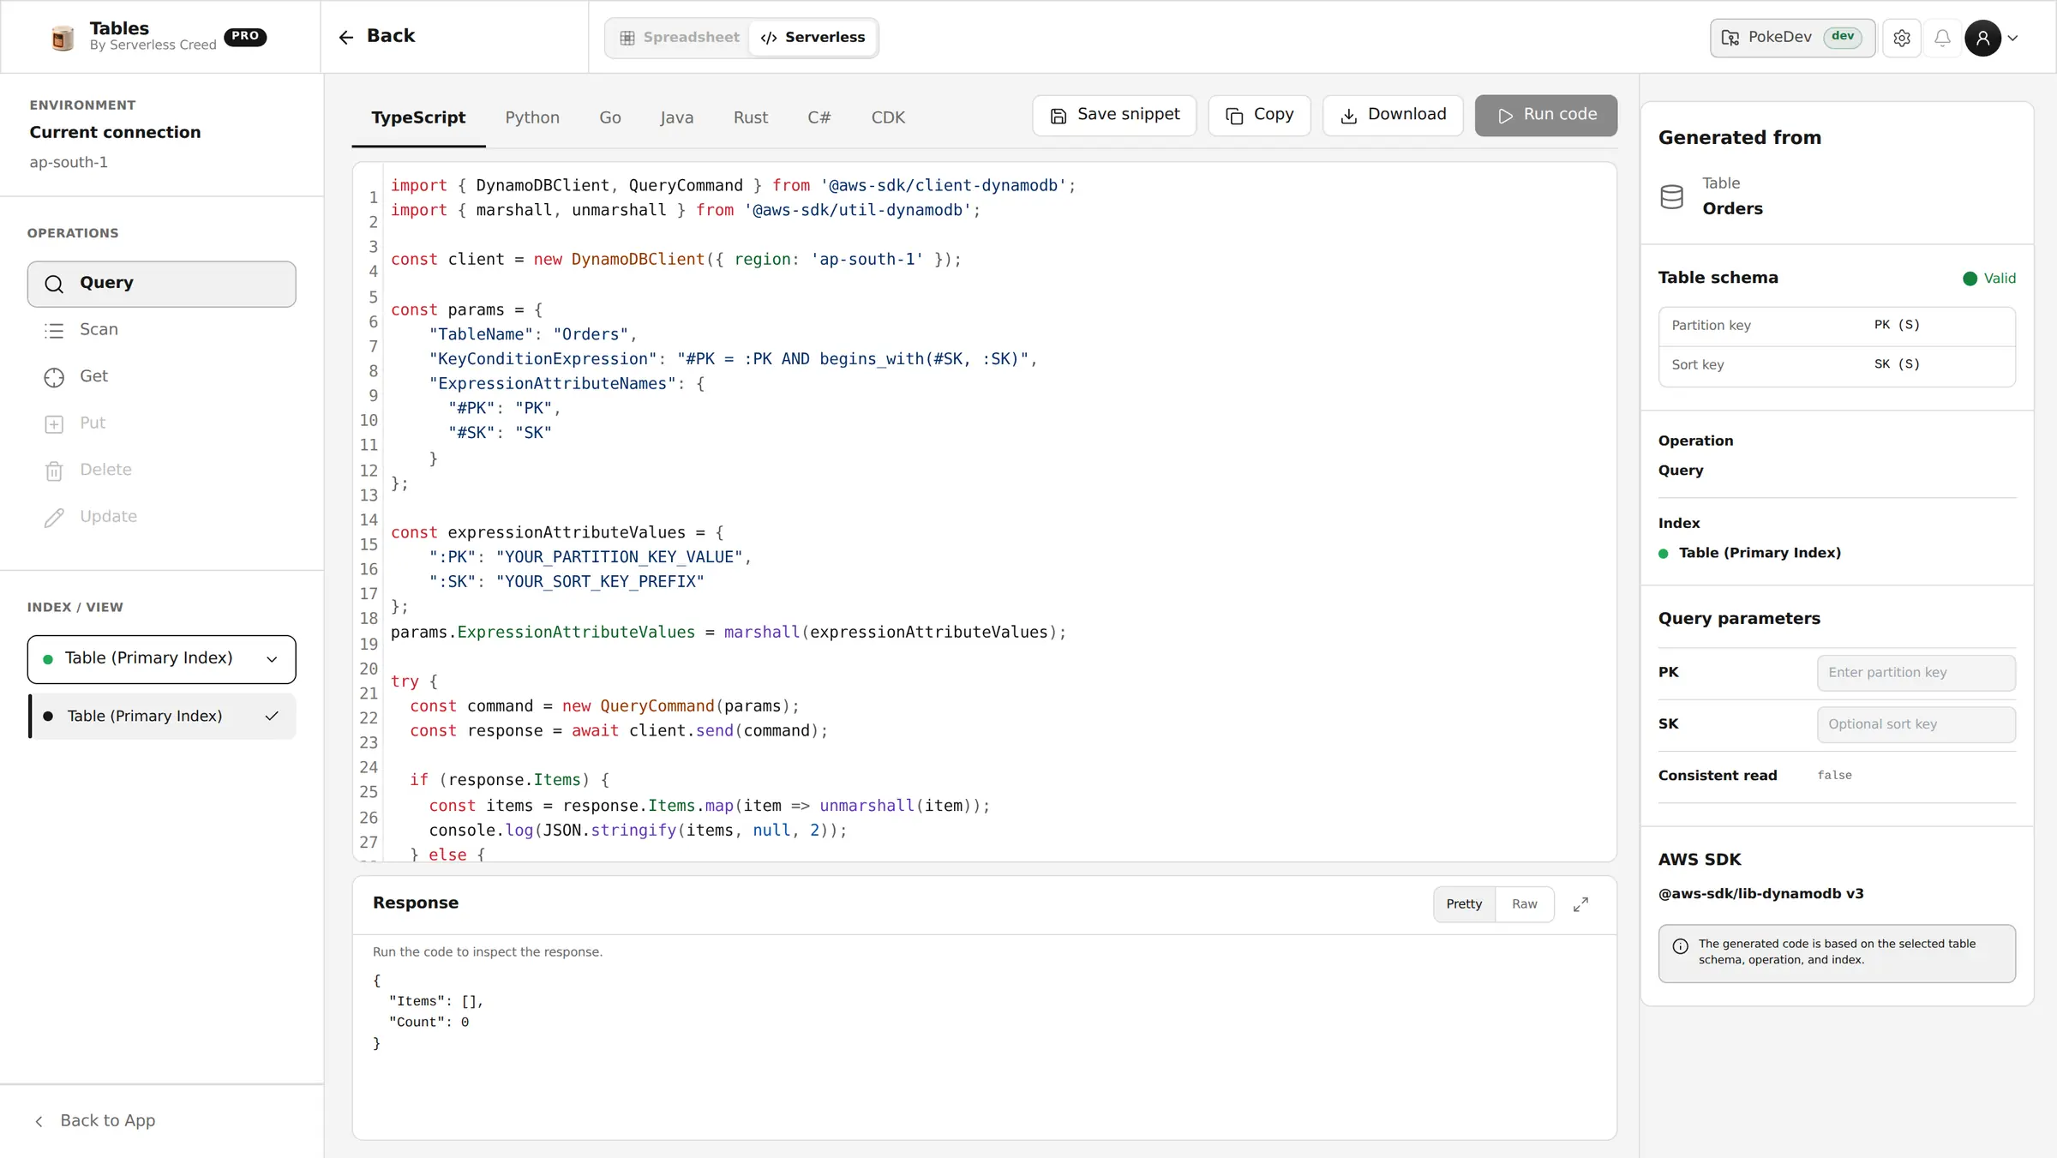
Task: Click the Scan list icon
Action: 54,331
